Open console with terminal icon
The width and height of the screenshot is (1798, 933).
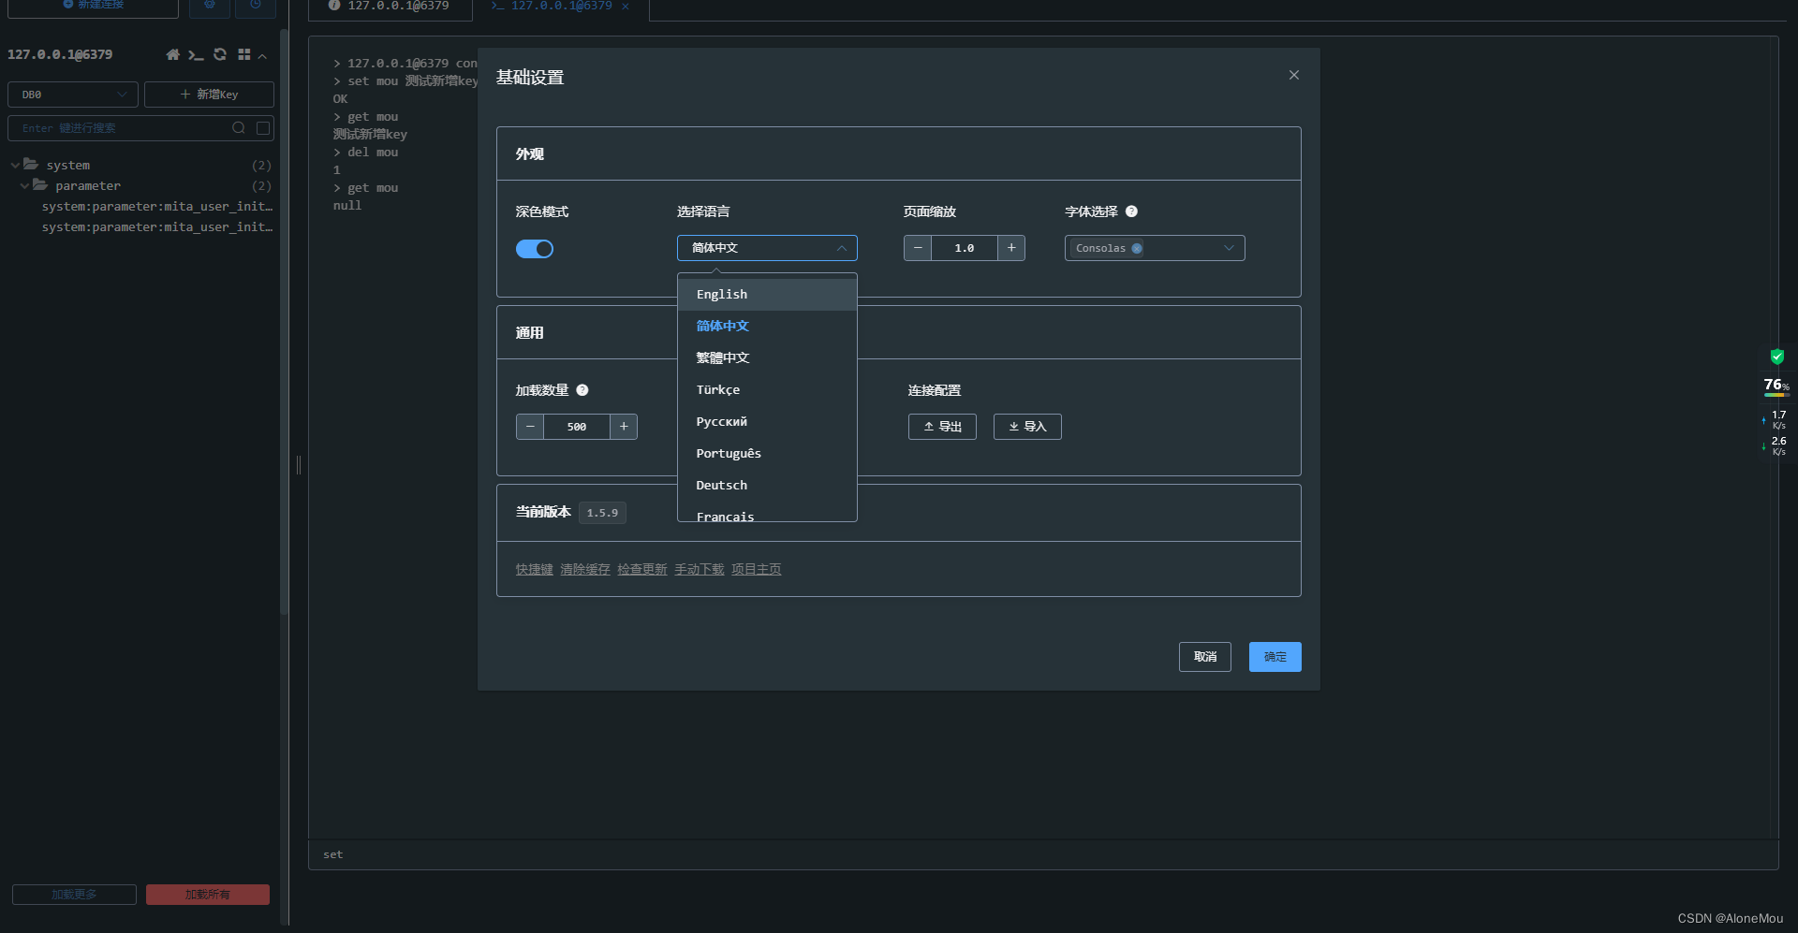(196, 54)
